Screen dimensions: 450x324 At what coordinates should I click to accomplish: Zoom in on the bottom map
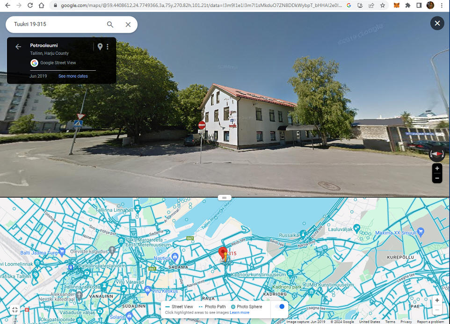(x=437, y=300)
